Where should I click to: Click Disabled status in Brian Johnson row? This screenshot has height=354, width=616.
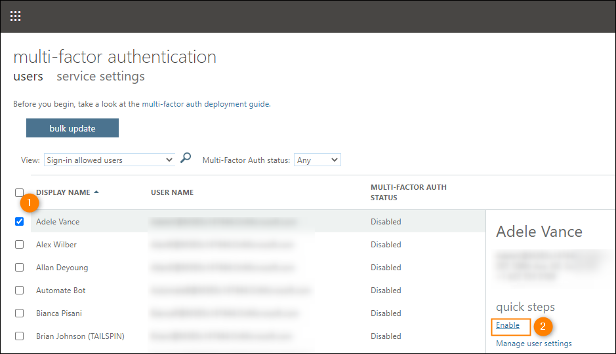click(386, 336)
